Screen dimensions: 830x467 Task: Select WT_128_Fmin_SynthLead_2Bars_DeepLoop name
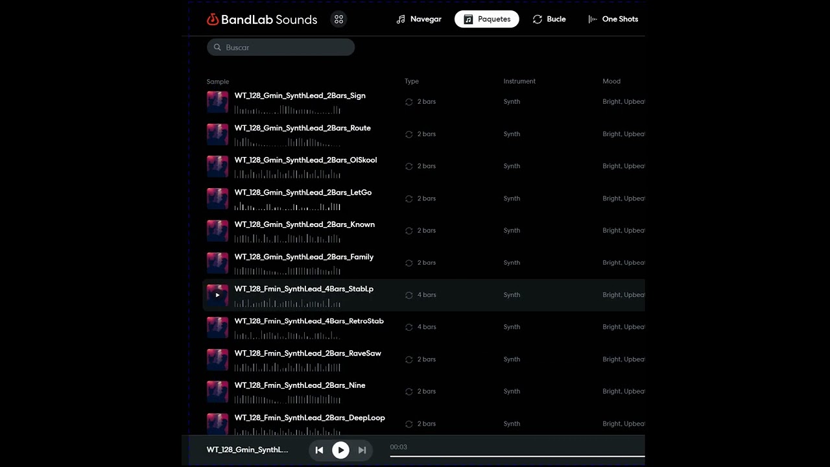[x=309, y=418]
